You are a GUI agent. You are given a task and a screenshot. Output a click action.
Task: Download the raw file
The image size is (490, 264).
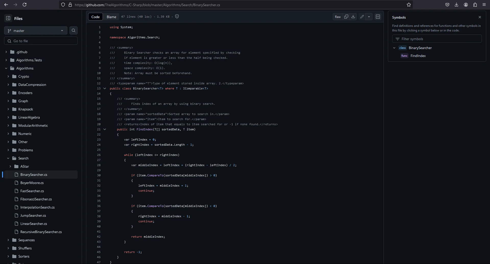tap(353, 17)
